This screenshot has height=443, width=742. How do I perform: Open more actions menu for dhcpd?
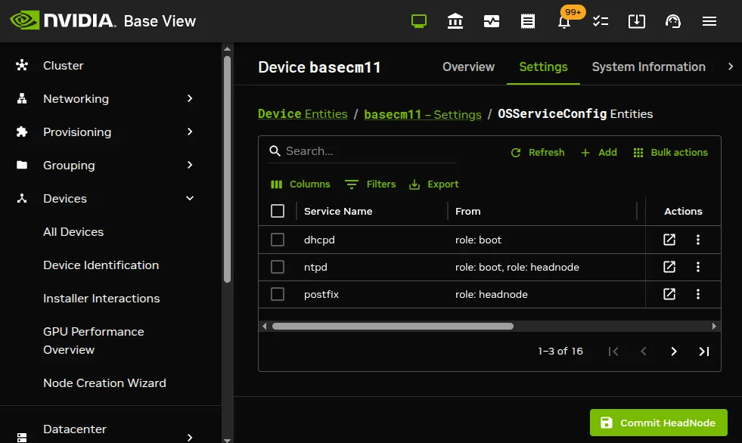698,240
